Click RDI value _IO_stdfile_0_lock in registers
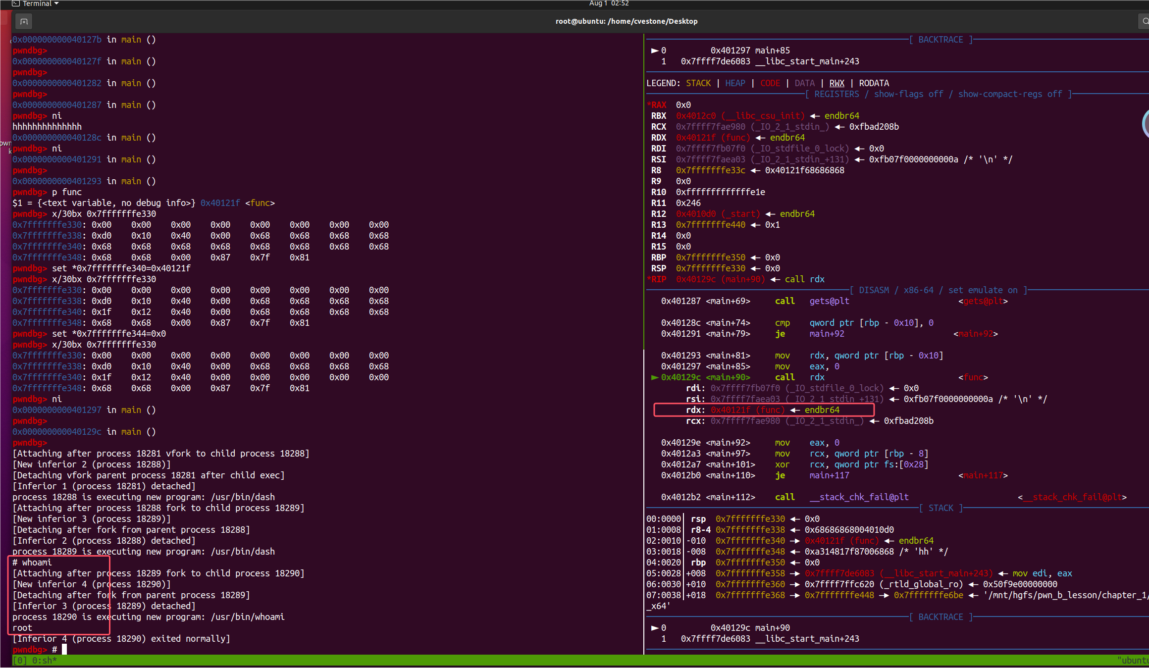The image size is (1149, 668). click(x=763, y=149)
